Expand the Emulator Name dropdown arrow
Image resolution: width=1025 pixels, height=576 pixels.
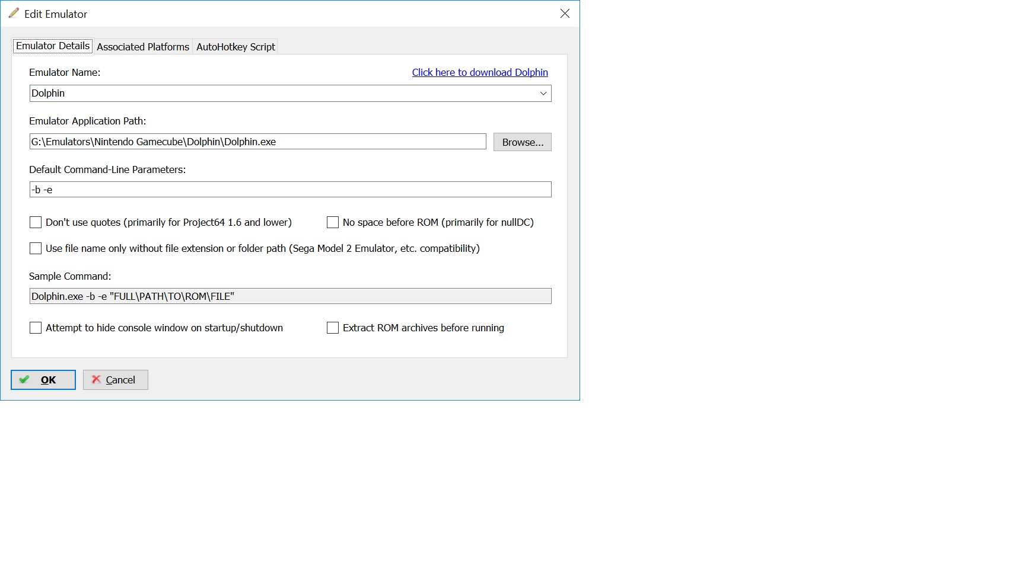click(x=543, y=94)
